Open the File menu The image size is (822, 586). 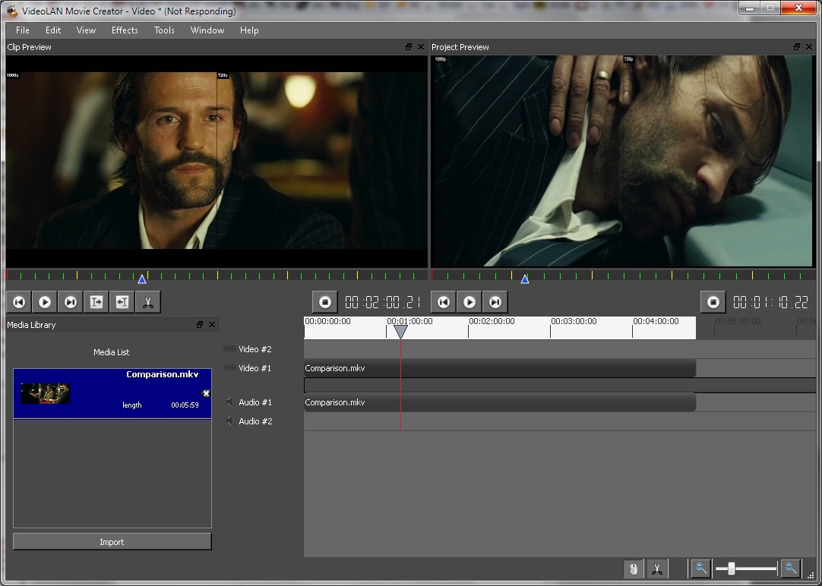[x=23, y=30]
